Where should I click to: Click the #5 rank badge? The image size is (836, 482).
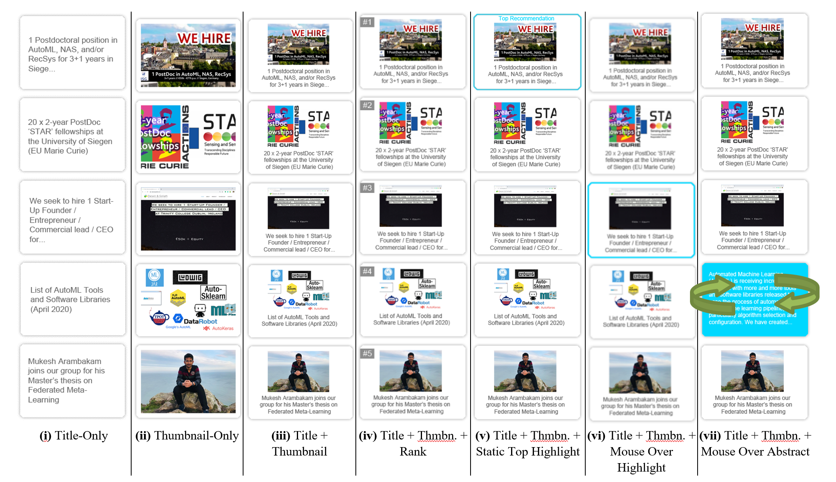click(367, 353)
